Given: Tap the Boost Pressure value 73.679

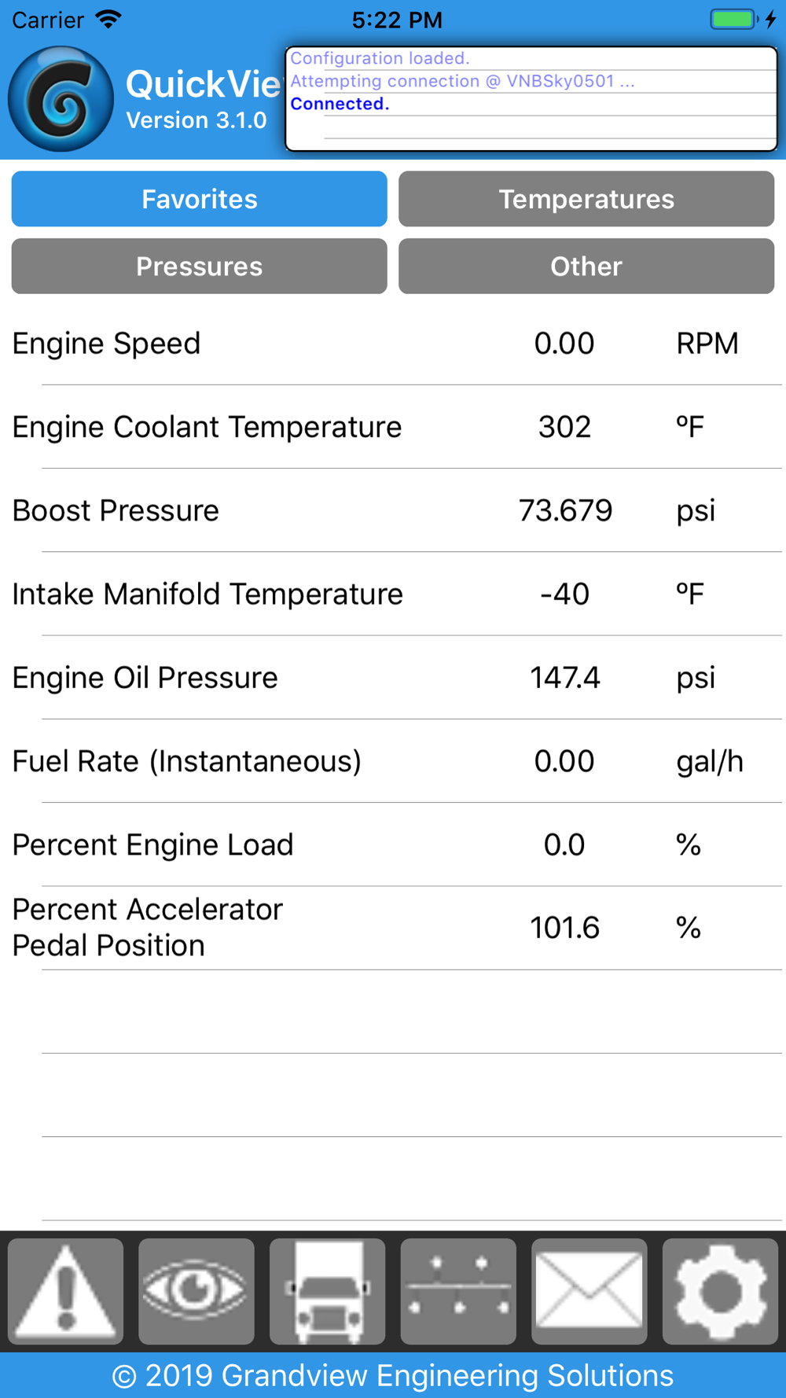Looking at the screenshot, I should (565, 510).
